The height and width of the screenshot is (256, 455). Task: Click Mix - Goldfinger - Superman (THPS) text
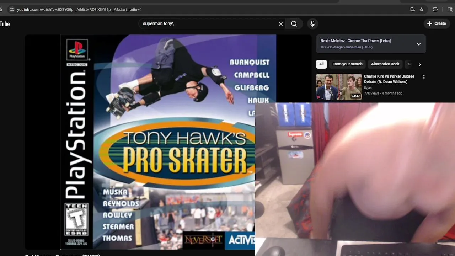tap(346, 47)
